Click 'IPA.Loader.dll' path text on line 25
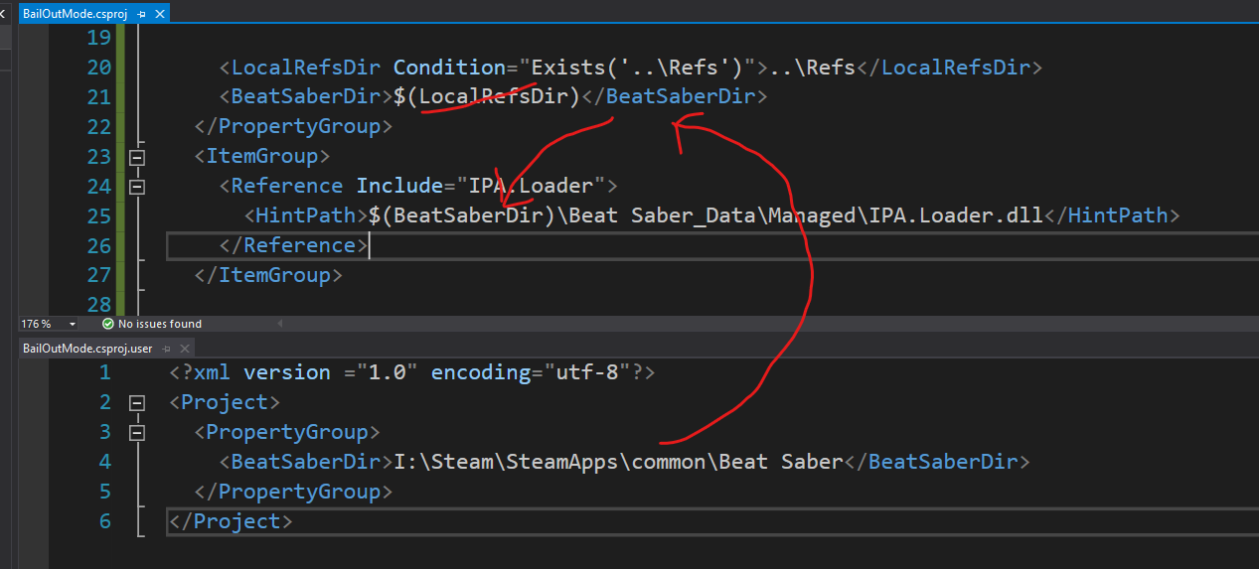This screenshot has height=569, width=1259. (955, 216)
